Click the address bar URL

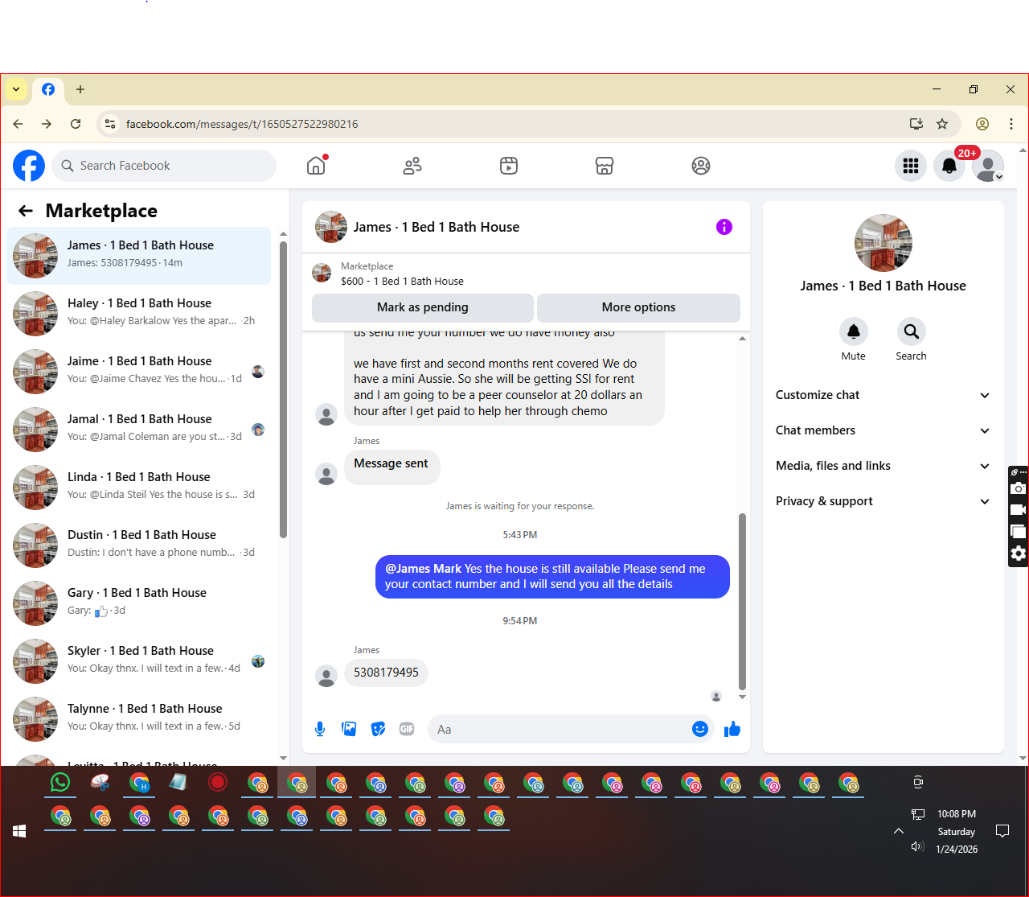(242, 124)
